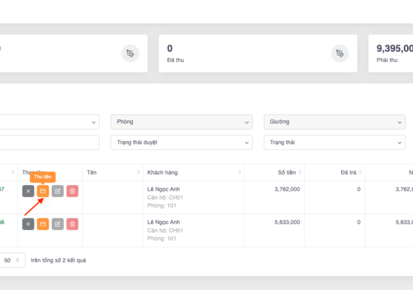The width and height of the screenshot is (413, 290).
Task: Click the round icon on the Đã thu card
Action: tap(339, 53)
